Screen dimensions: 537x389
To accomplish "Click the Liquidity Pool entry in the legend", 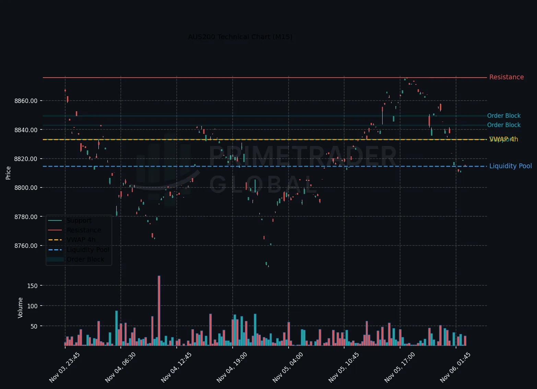I will [88, 250].
